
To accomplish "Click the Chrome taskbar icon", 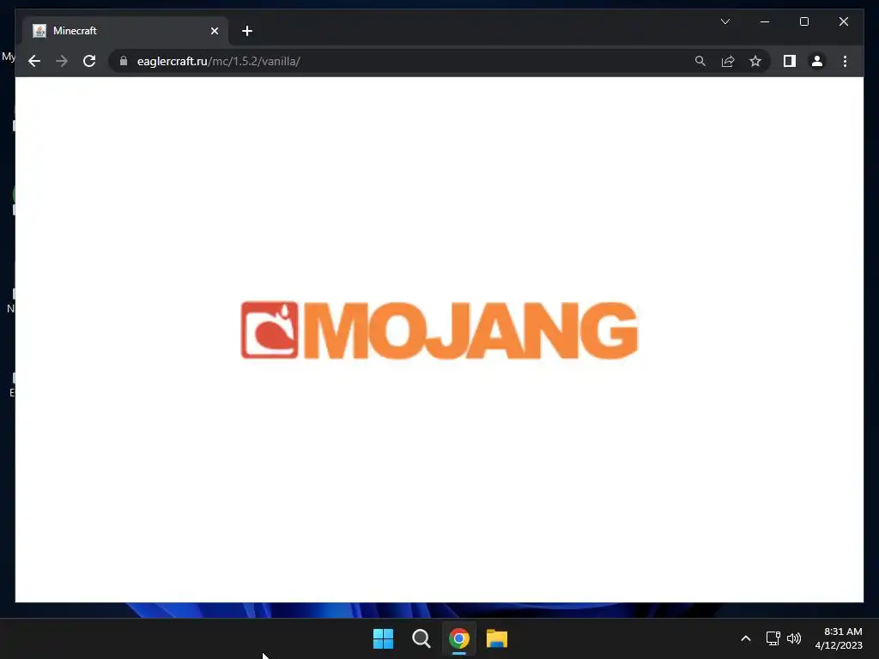I will pos(458,638).
